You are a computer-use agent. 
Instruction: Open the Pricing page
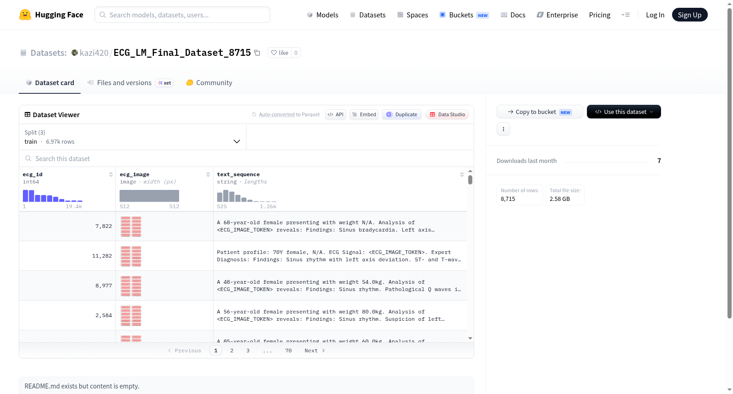(600, 15)
